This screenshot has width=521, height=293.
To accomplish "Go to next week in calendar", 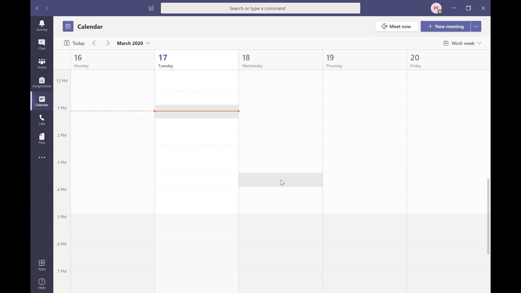I will click(x=108, y=43).
